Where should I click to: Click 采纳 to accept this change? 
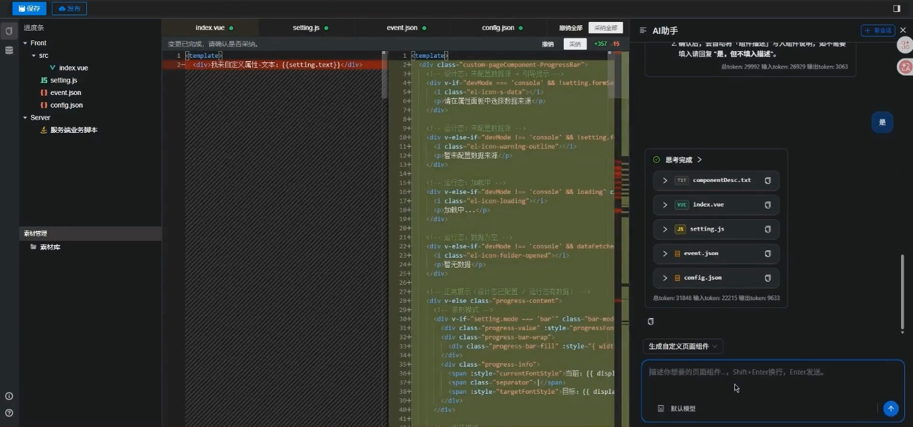point(575,44)
